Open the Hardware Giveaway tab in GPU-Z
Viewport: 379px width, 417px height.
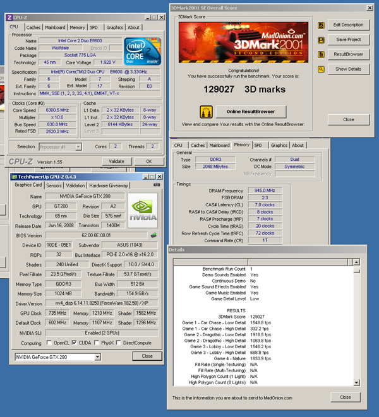109,185
